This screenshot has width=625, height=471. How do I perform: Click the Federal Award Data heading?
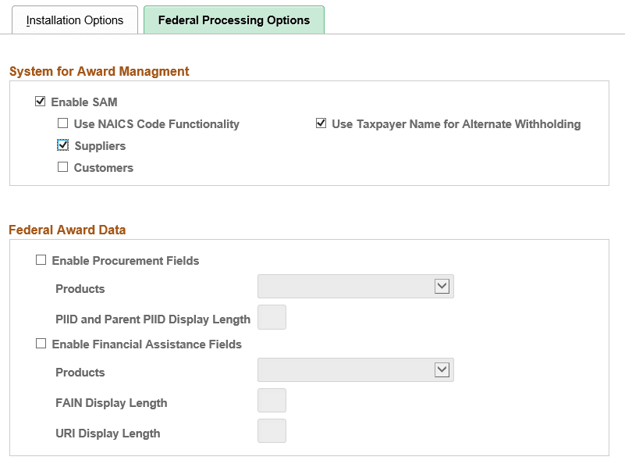[x=67, y=230]
